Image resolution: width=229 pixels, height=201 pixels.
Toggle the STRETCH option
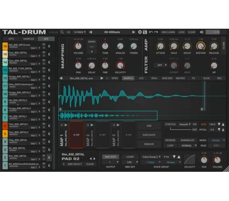coord(170,124)
